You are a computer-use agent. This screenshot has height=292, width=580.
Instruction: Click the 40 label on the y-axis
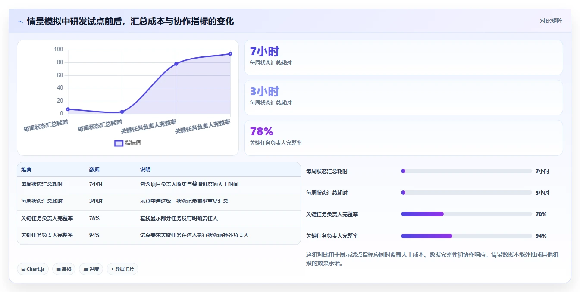[60, 88]
